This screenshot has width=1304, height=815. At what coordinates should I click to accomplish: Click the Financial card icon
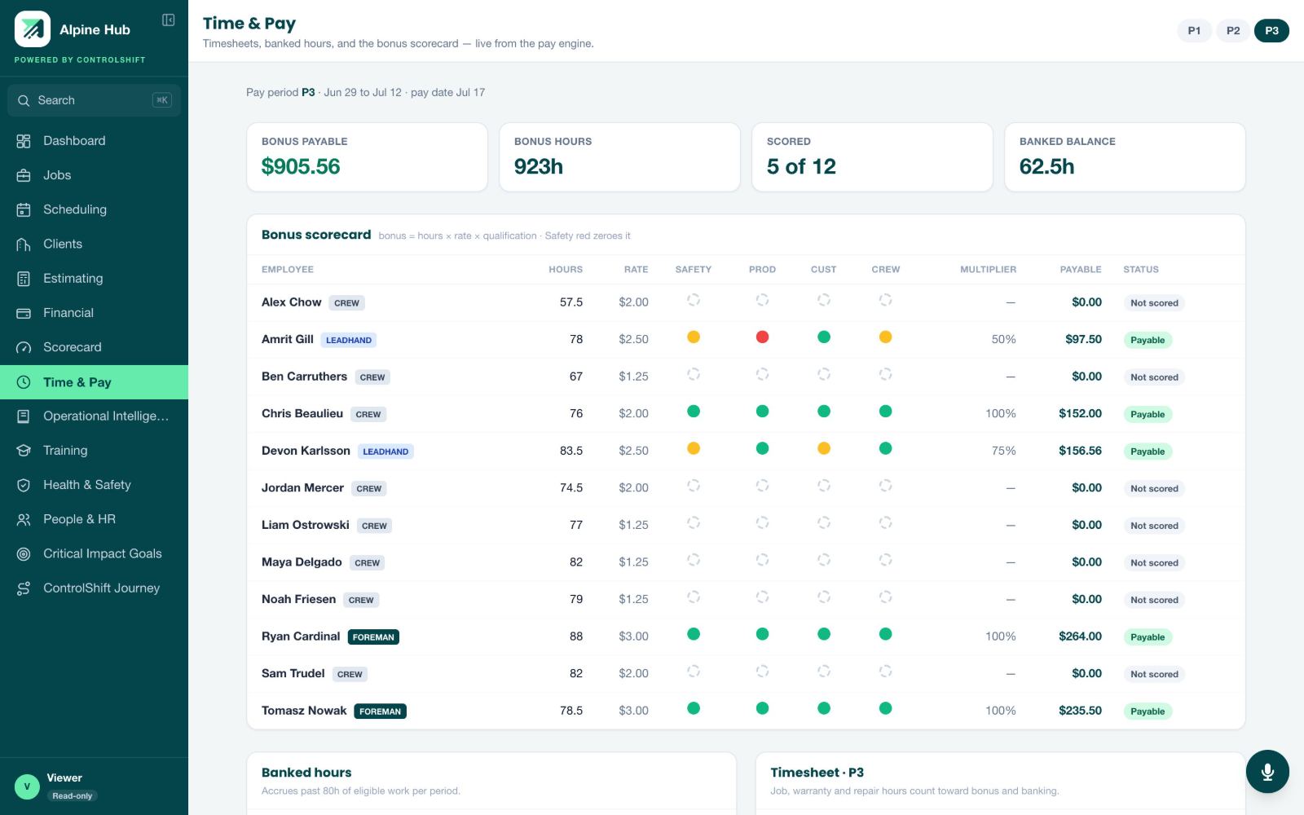[24, 313]
